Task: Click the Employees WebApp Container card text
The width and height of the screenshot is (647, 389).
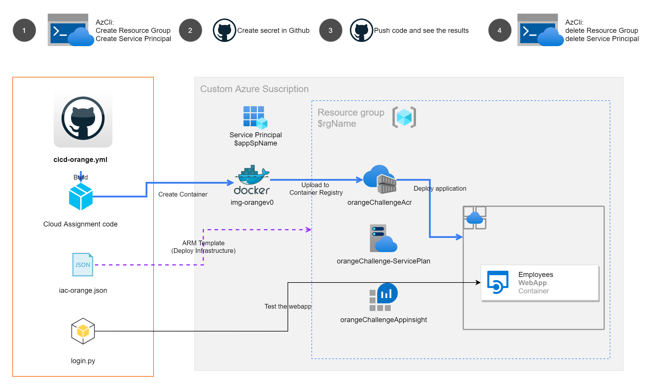Action: point(536,283)
